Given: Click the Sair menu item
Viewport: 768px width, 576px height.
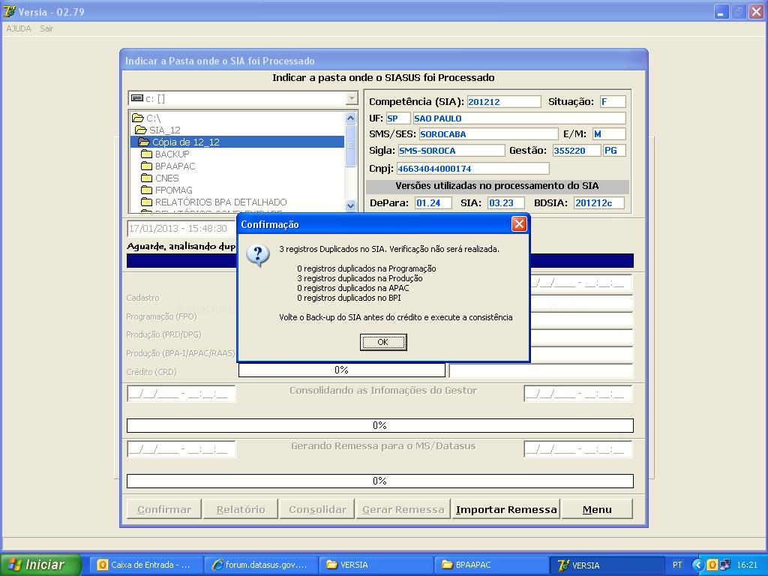Looking at the screenshot, I should click(x=46, y=28).
